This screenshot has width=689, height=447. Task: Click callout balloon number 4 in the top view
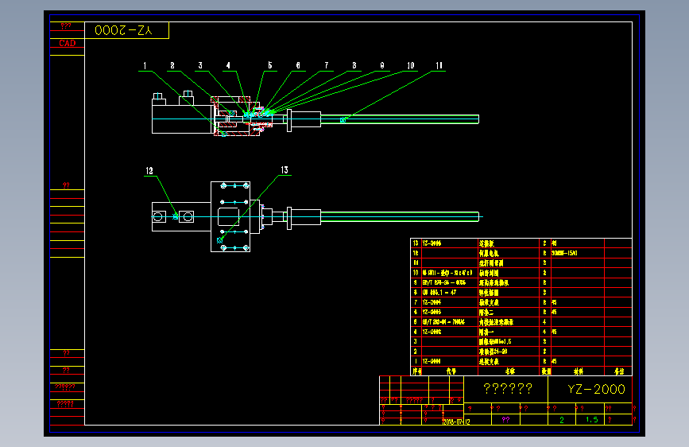228,65
